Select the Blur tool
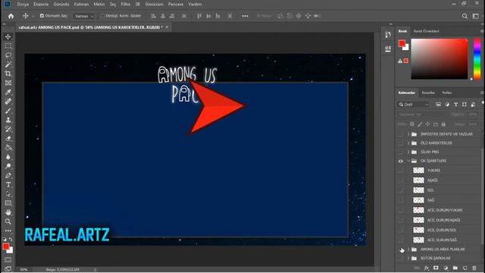This screenshot has width=485, height=273. coord(8,157)
